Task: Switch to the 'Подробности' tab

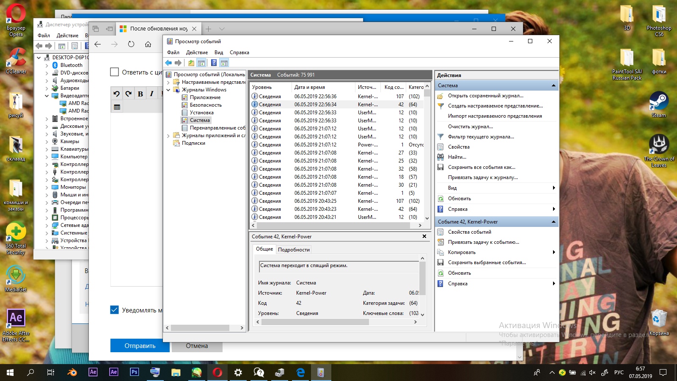Action: (294, 250)
